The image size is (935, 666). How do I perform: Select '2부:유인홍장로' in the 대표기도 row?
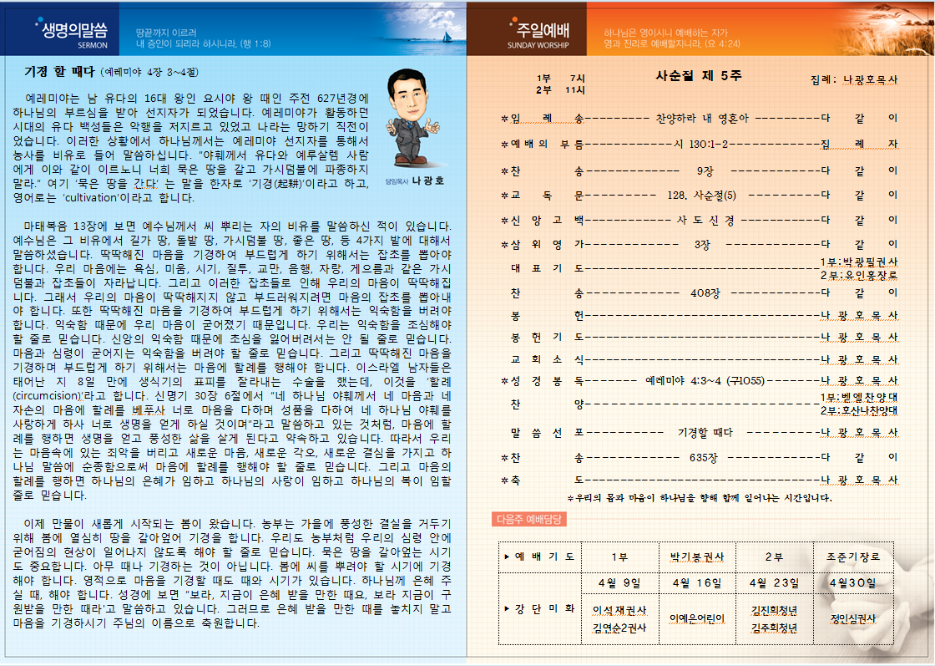pyautogui.click(x=859, y=275)
